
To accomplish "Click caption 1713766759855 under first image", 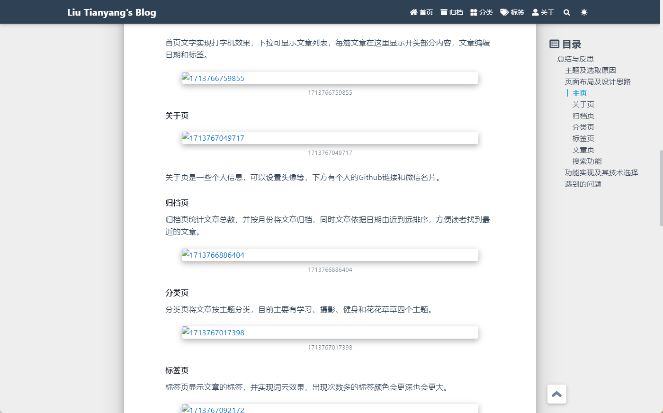I will [330, 93].
